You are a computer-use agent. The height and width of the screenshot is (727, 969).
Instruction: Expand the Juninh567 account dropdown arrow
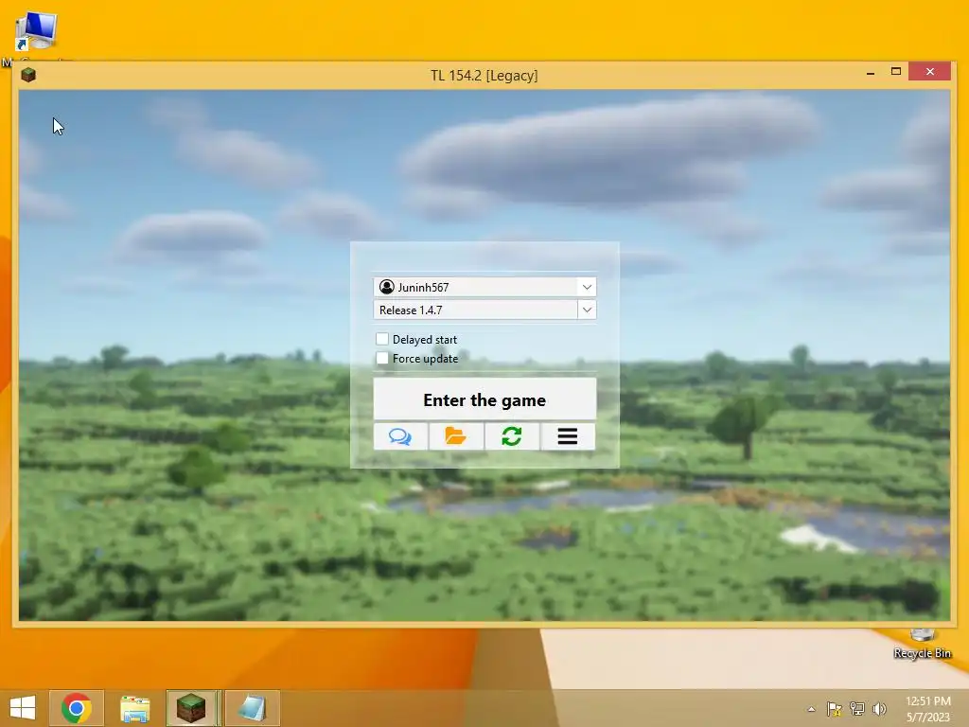point(587,287)
